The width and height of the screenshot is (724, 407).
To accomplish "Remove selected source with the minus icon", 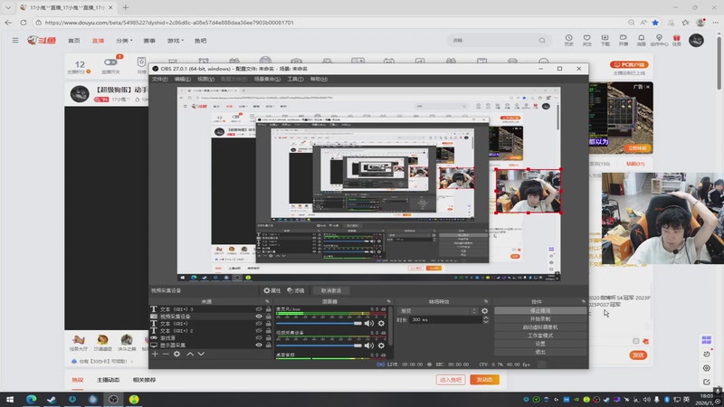I will [x=166, y=354].
